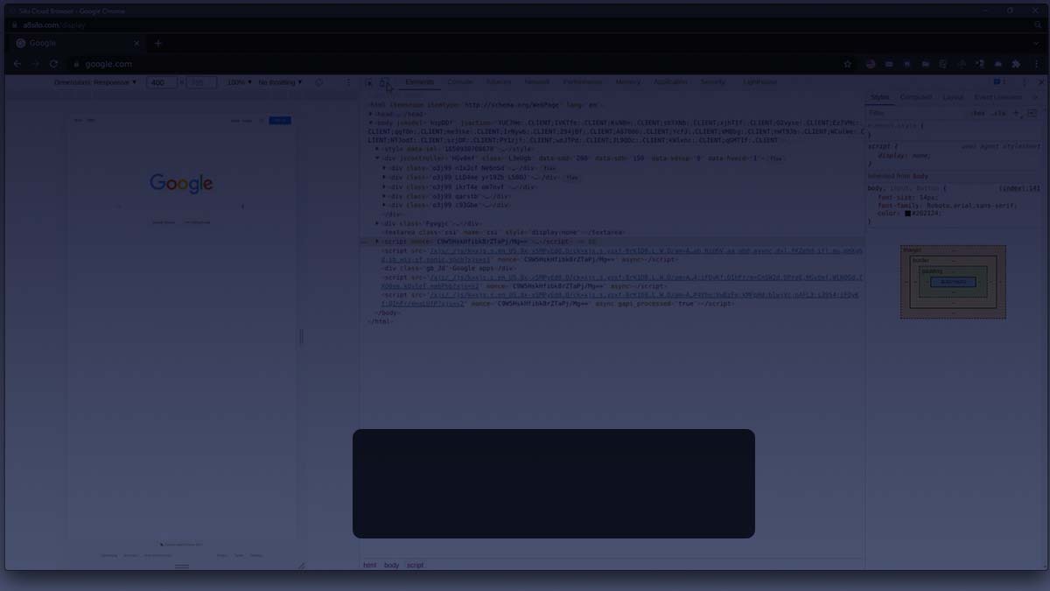This screenshot has width=1050, height=591.
Task: Focus the Styles Filter input
Action: point(918,113)
